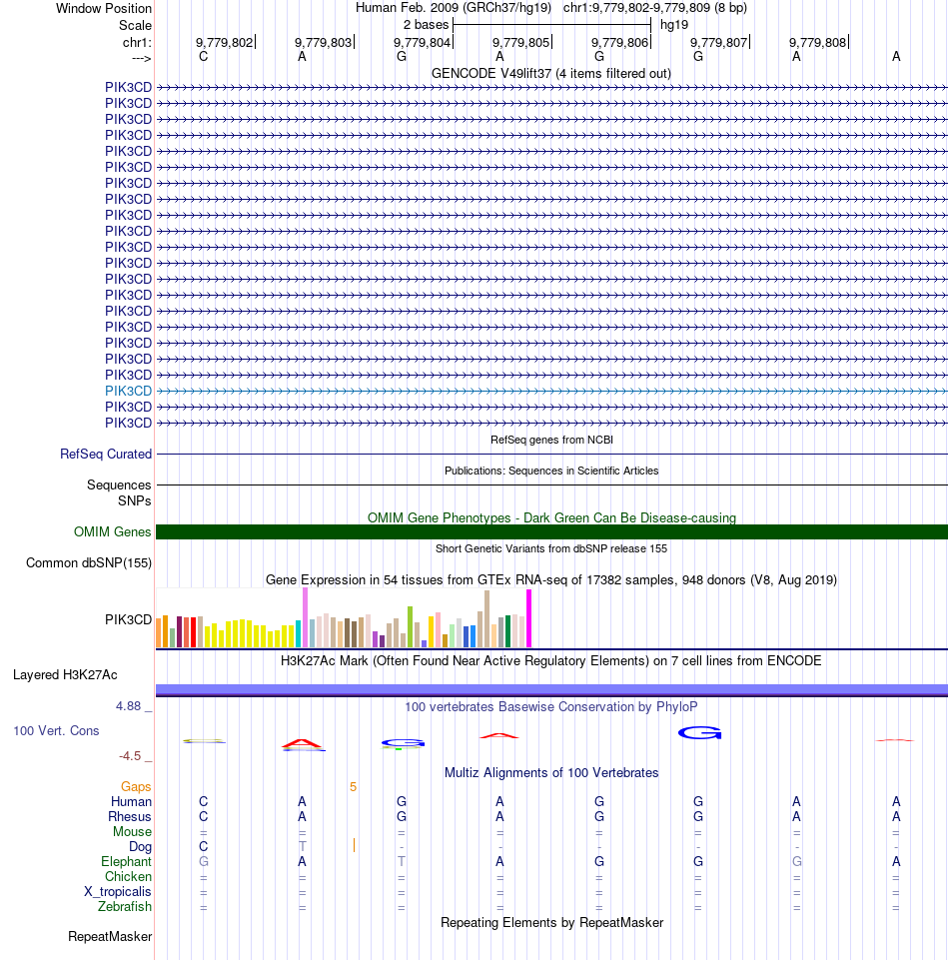
Task: Open the OMIM Genes track label
Action: click(112, 532)
